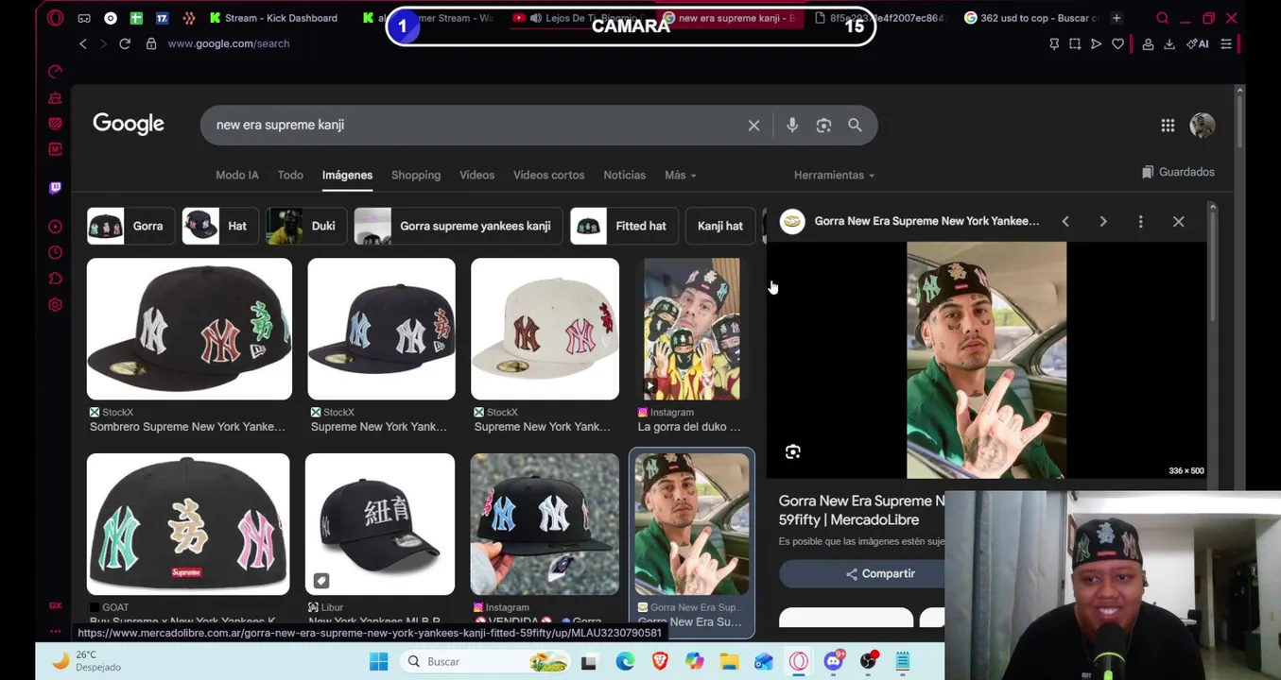Open the Google apps grid

1168,126
